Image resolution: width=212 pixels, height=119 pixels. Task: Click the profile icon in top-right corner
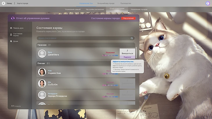[x=207, y=3]
